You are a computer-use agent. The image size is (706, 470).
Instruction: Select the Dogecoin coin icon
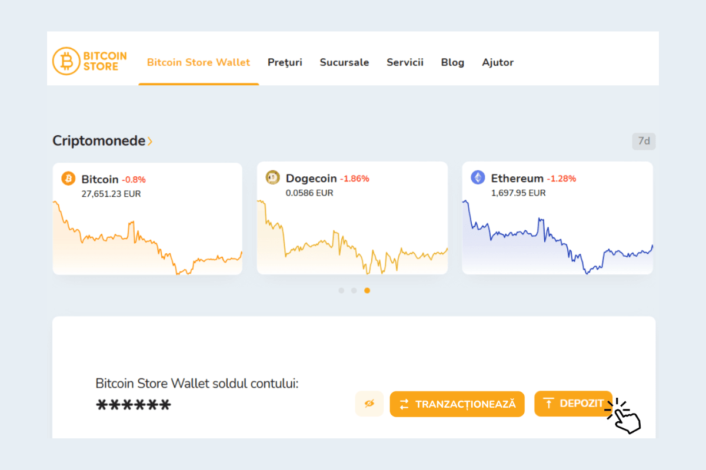tap(272, 177)
